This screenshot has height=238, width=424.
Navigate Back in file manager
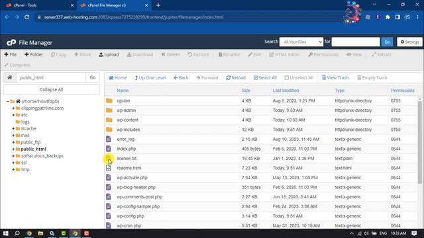coord(181,78)
